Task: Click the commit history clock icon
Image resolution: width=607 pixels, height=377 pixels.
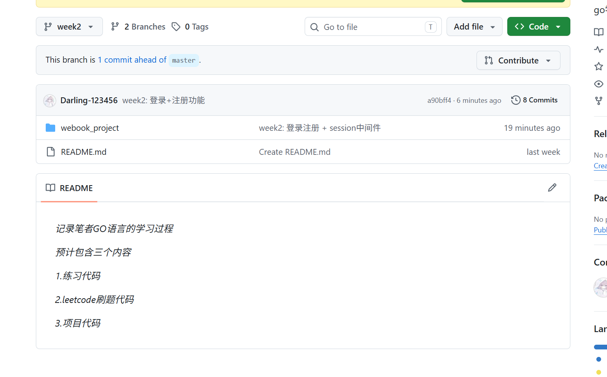Action: [x=516, y=100]
